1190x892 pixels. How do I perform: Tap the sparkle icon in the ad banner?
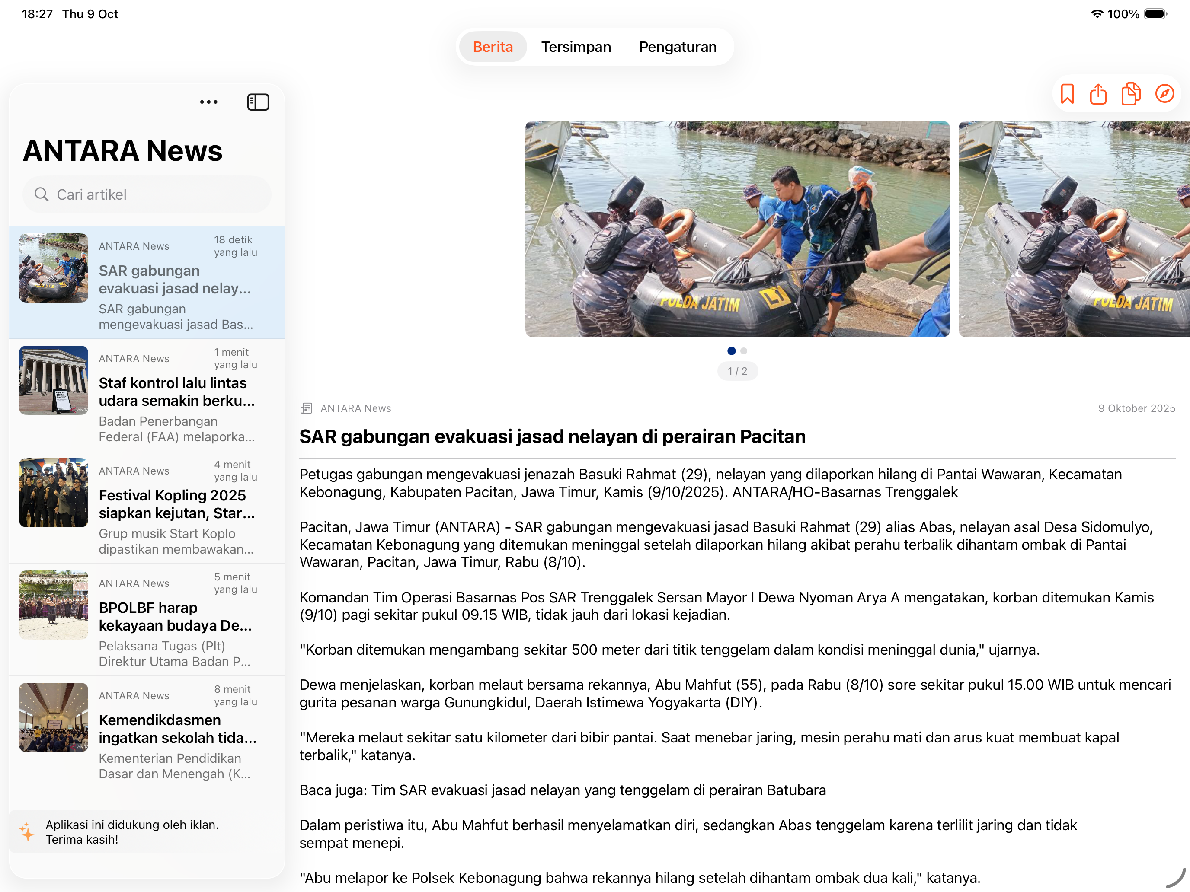27,832
